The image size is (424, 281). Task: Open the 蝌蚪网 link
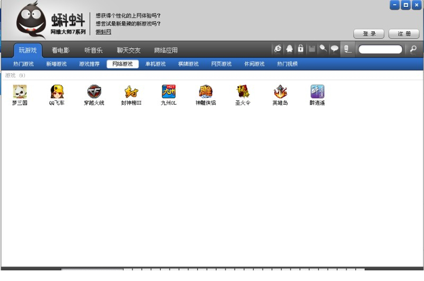[103, 32]
